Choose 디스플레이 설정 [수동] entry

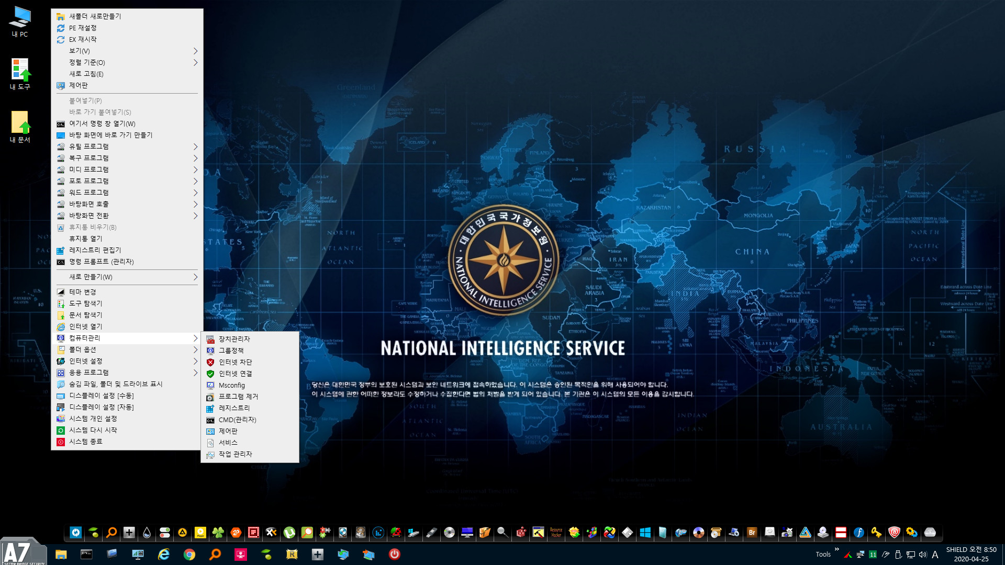coord(127,395)
